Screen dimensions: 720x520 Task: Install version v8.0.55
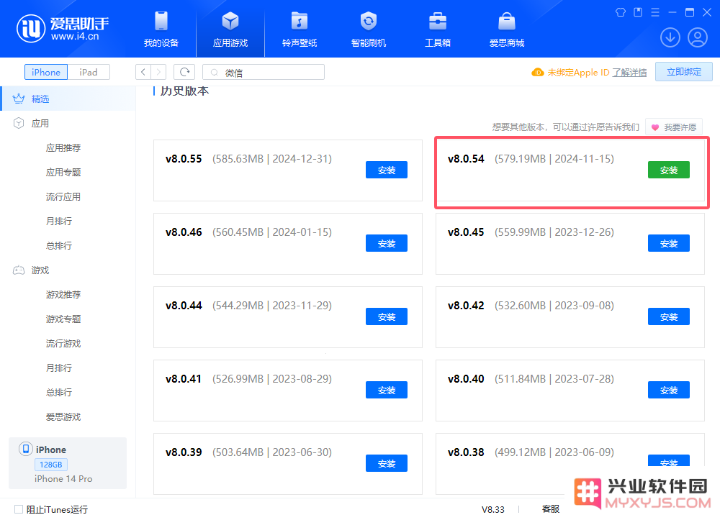(x=386, y=170)
